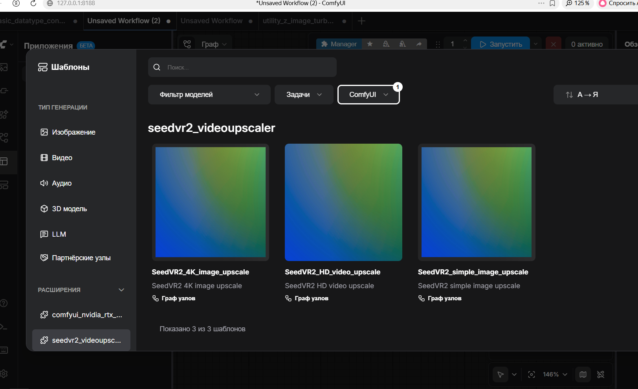Screen dimensions: 638x389
Task: Open the А→Я sort dropdown
Action: point(596,95)
